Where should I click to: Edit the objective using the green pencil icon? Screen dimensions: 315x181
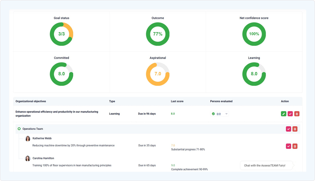click(283, 114)
